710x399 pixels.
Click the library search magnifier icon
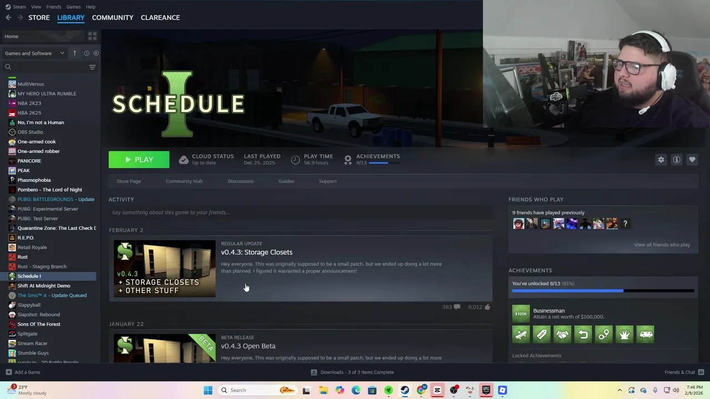coord(8,67)
